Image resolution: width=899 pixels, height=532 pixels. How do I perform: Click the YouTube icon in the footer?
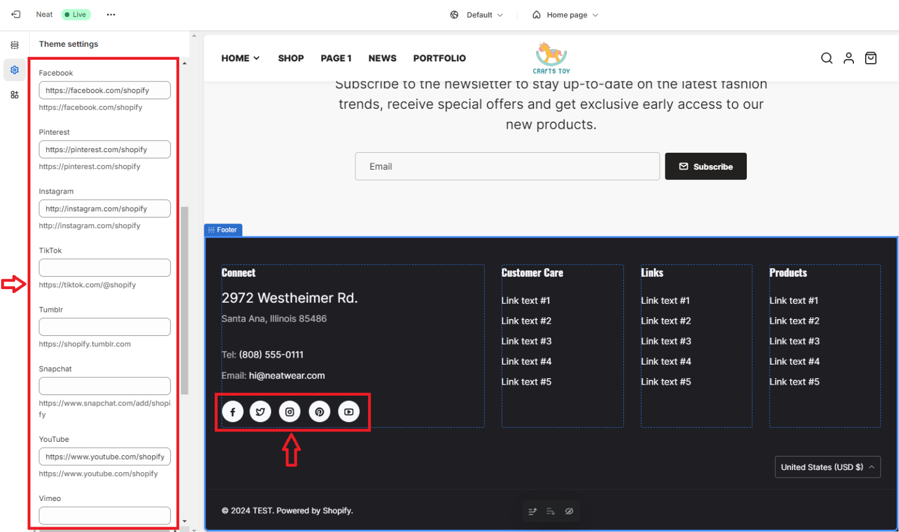point(349,411)
